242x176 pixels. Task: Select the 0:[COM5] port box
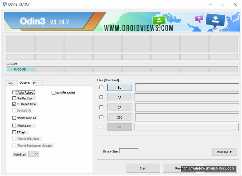(20, 70)
